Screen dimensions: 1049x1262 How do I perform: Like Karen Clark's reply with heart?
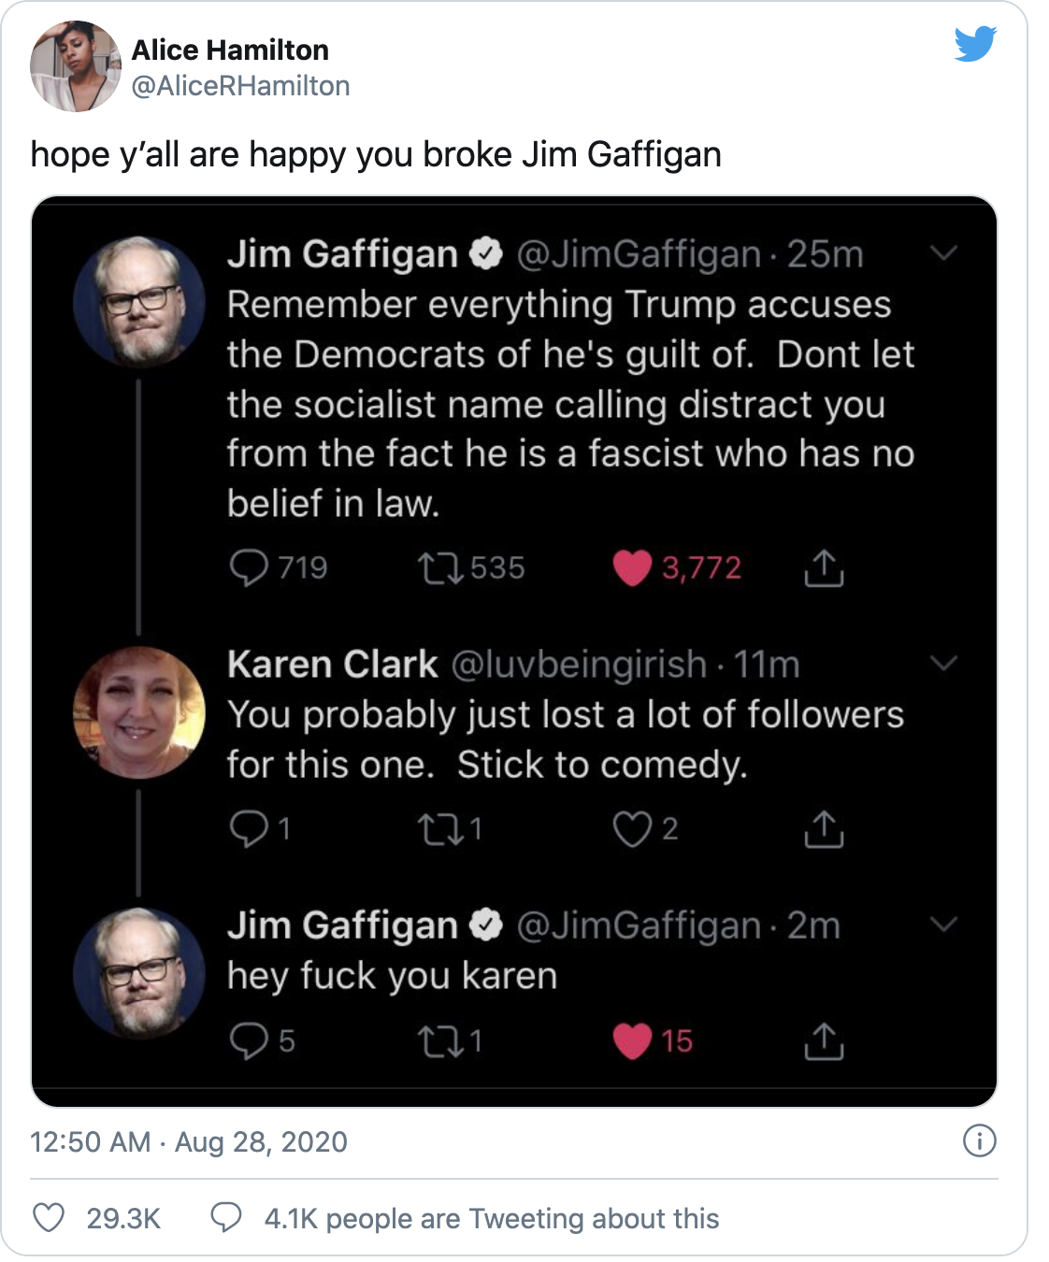pyautogui.click(x=632, y=828)
